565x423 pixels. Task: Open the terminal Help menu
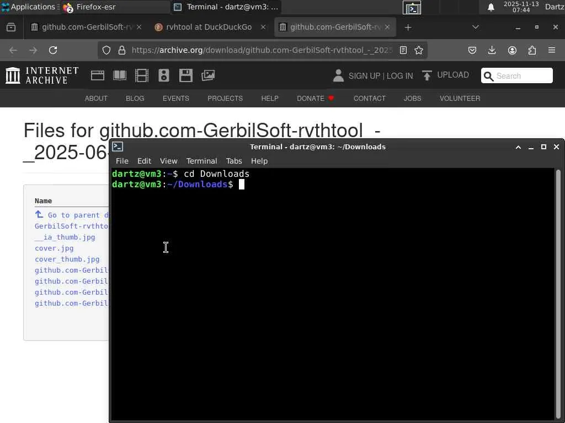point(259,161)
